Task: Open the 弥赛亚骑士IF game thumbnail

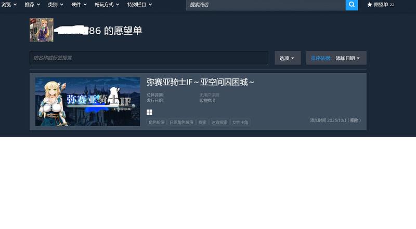Action: [x=87, y=101]
